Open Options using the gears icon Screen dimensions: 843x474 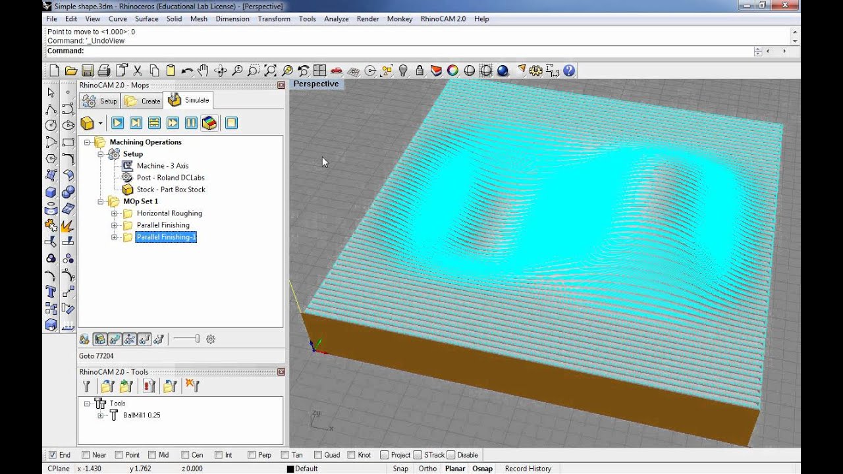(536, 70)
